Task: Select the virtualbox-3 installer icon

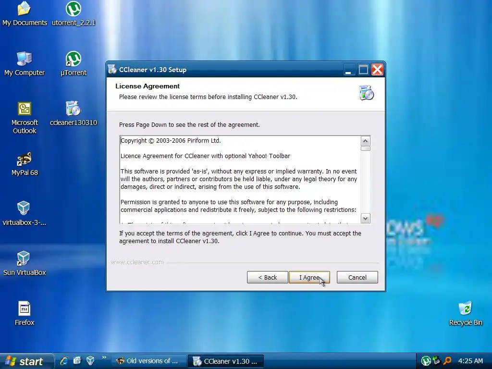Action: pos(25,214)
